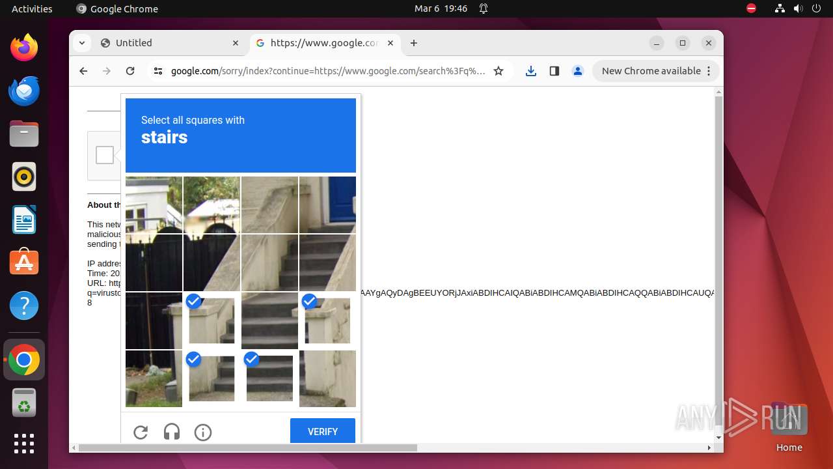Go back using the browser back arrow
This screenshot has width=833, height=469.
(83, 71)
